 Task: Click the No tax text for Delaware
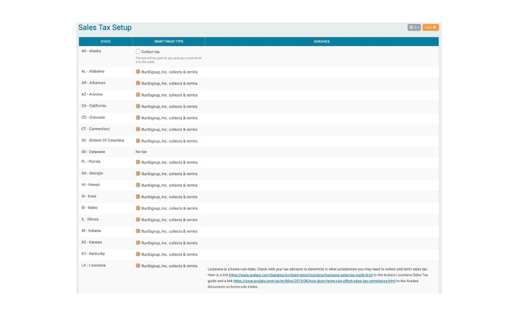141,152
